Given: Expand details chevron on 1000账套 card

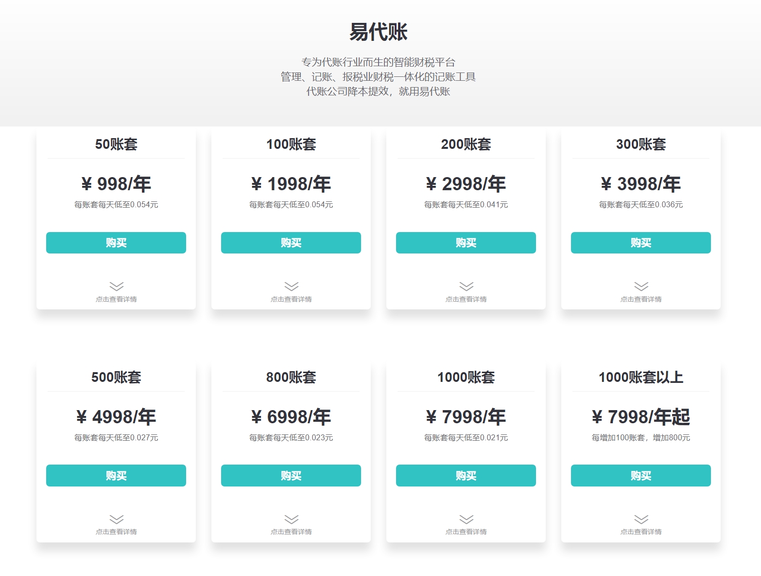Looking at the screenshot, I should [466, 519].
